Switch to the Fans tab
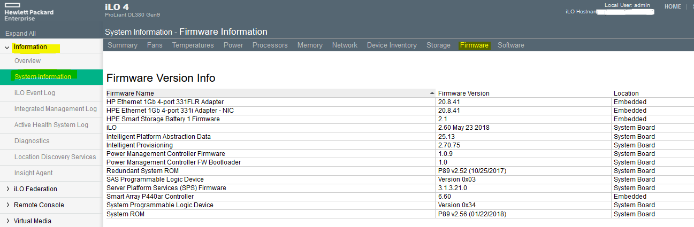Screen dimensions: 694x227 [x=155, y=45]
